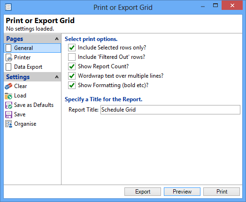The height and width of the screenshot is (202, 246).
Task: Click the Load folder icon
Action: [x=8, y=96]
